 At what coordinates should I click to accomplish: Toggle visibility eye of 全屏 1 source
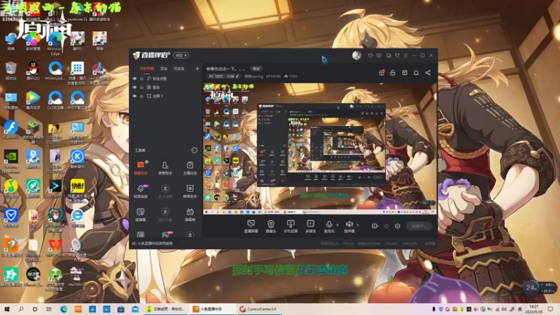(134, 96)
